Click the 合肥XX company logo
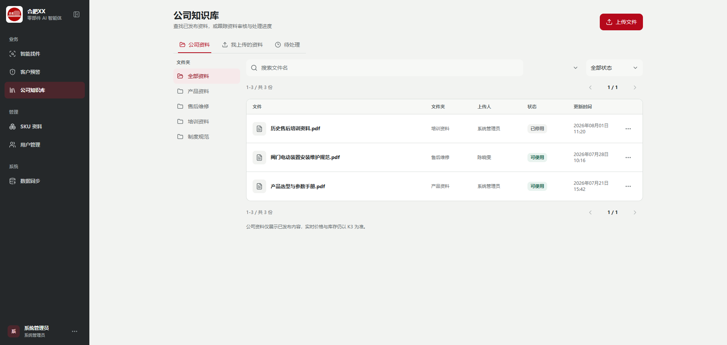 pos(14,14)
